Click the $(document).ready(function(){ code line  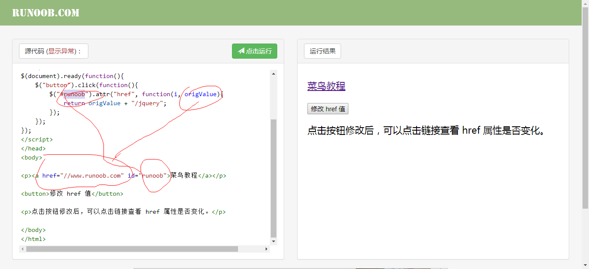[72, 76]
